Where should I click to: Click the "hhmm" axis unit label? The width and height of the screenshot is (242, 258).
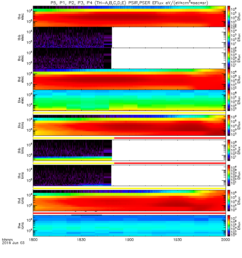click(x=7, y=240)
